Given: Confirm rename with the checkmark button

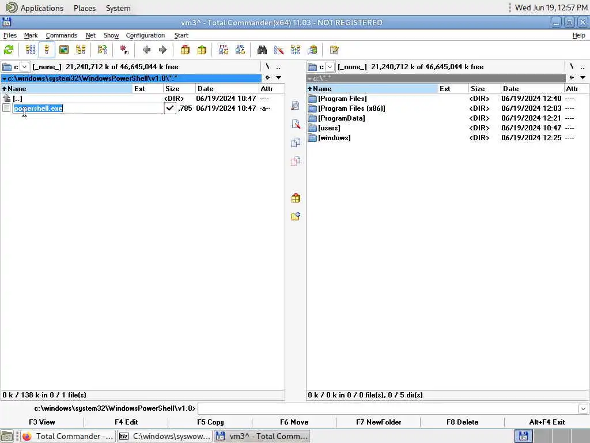Looking at the screenshot, I should tap(170, 108).
